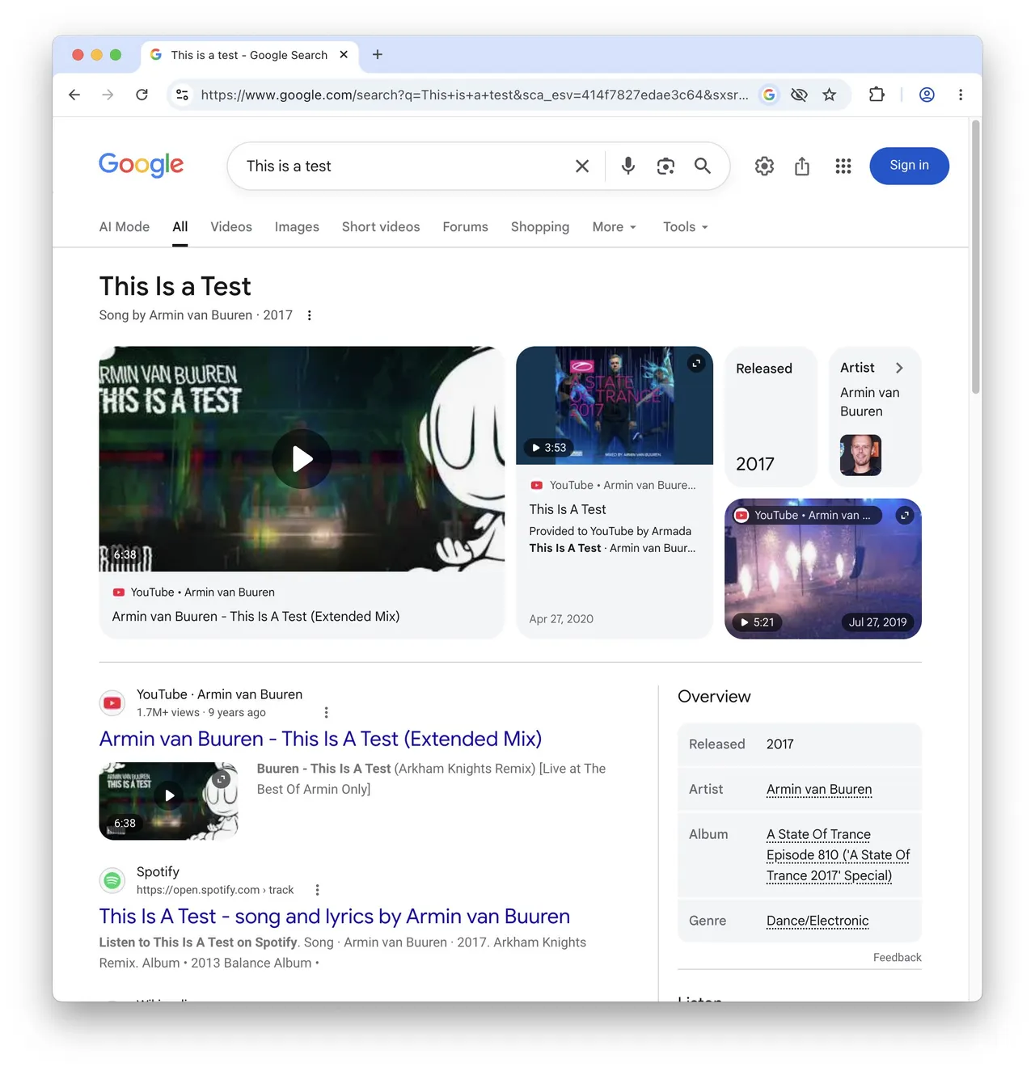
Task: Send Feedback on the Overview panel
Action: pos(897,957)
